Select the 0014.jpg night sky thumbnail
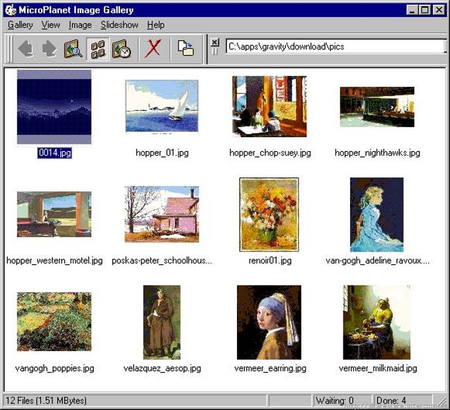The image size is (450, 410). [x=54, y=107]
